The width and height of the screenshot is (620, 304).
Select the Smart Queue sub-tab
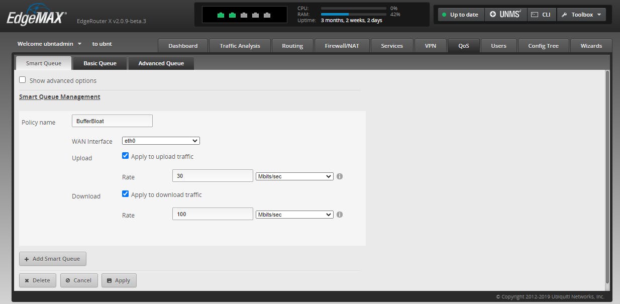(44, 63)
